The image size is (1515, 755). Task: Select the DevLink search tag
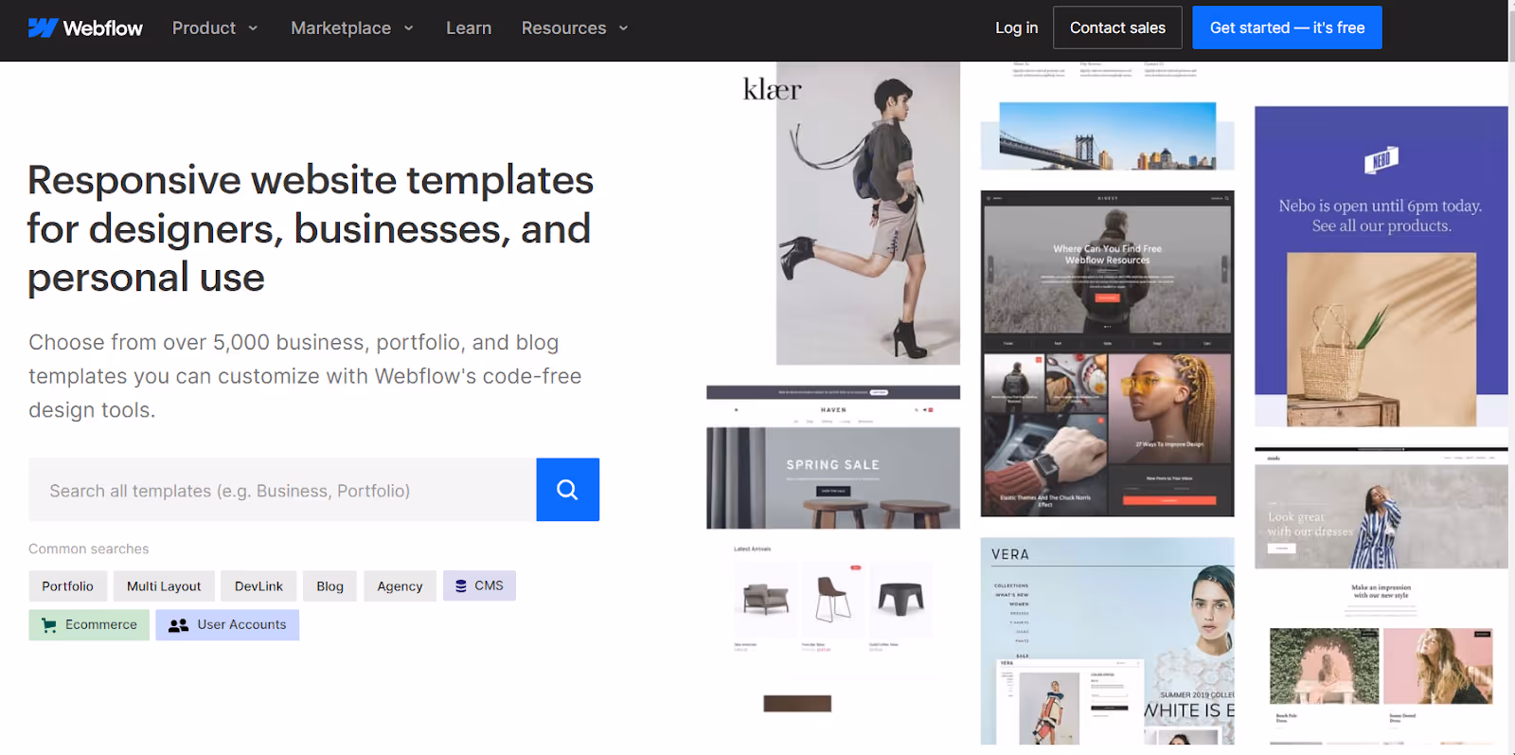coord(258,586)
